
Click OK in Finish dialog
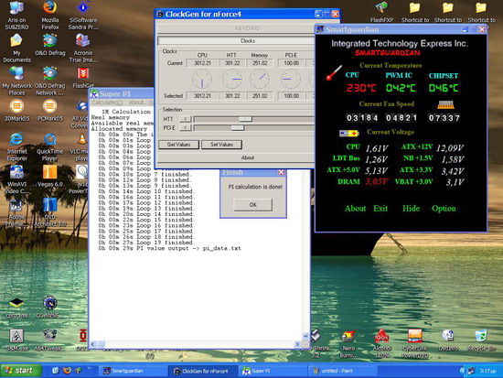tap(252, 205)
